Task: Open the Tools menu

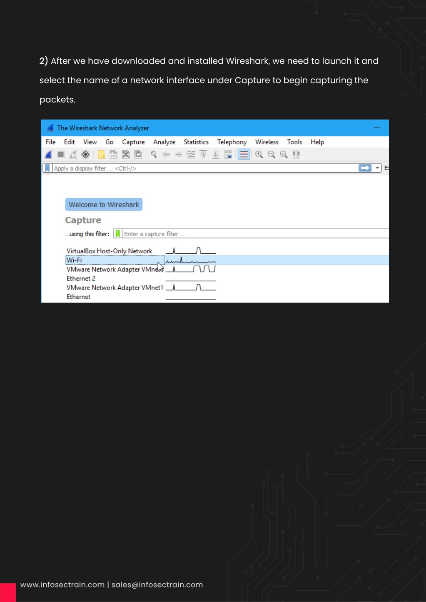Action: point(295,142)
